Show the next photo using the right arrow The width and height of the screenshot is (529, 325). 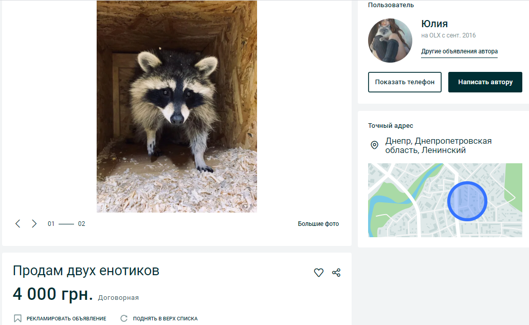coord(34,223)
